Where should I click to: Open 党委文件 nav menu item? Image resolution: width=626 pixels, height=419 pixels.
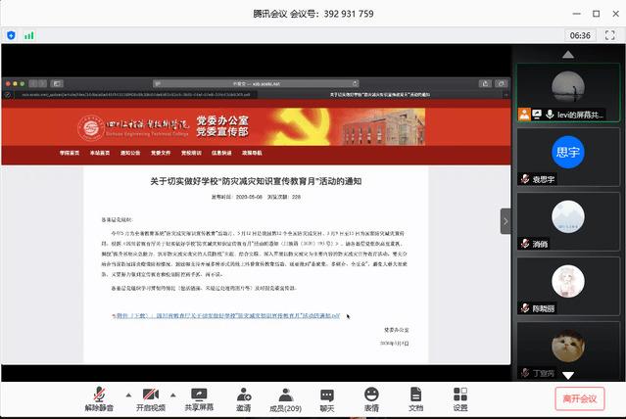161,153
